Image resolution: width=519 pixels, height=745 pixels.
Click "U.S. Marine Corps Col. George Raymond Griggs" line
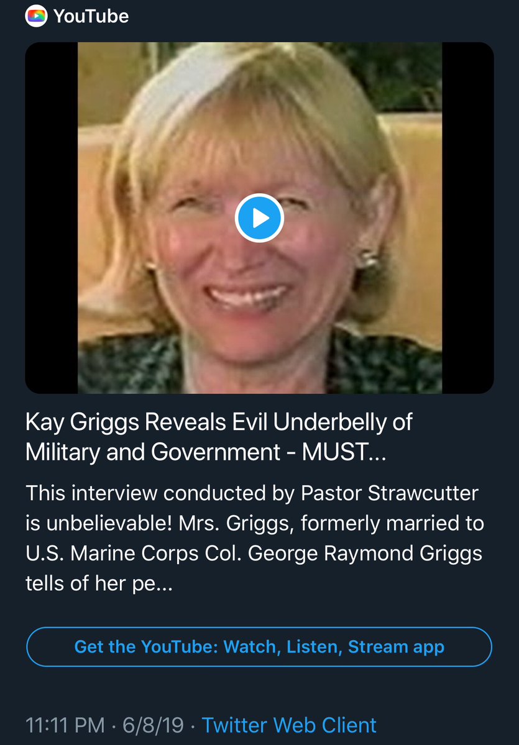[x=254, y=553]
